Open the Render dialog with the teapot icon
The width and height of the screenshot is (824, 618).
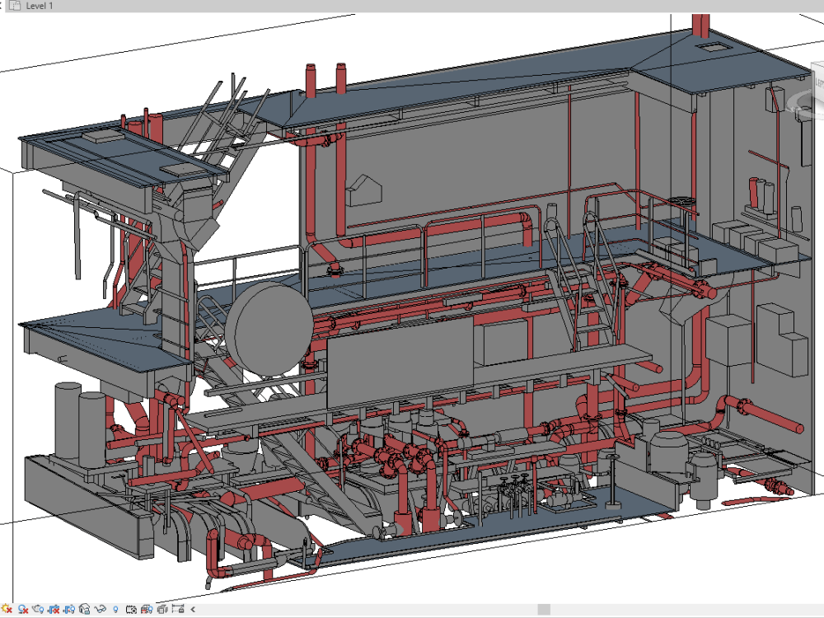[36, 610]
